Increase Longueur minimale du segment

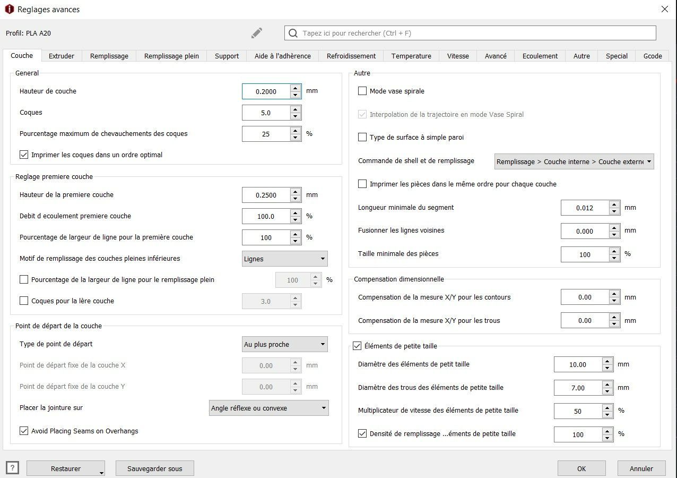pyautogui.click(x=614, y=204)
